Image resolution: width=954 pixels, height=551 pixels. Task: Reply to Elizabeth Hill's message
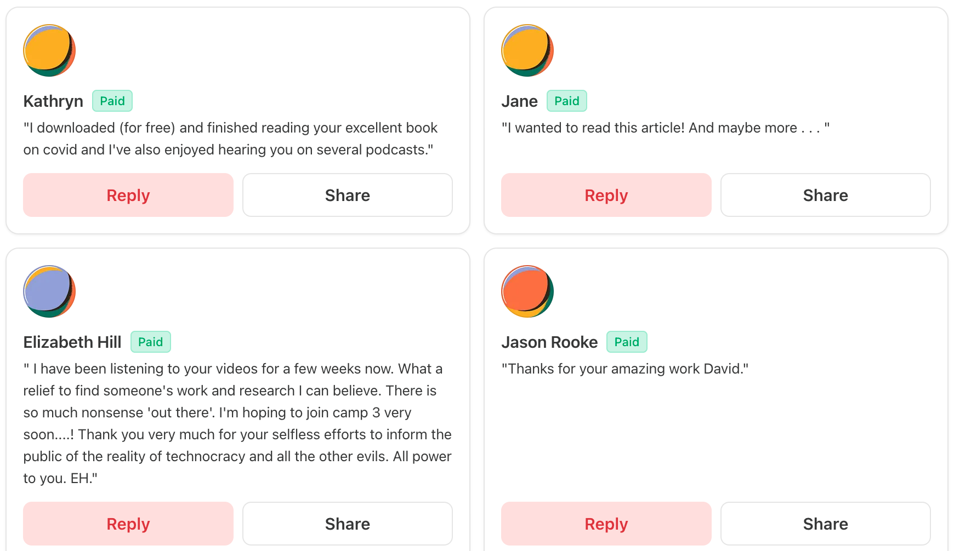[x=128, y=524]
